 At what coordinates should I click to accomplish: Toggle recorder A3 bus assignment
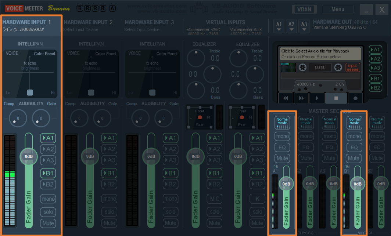375,68
